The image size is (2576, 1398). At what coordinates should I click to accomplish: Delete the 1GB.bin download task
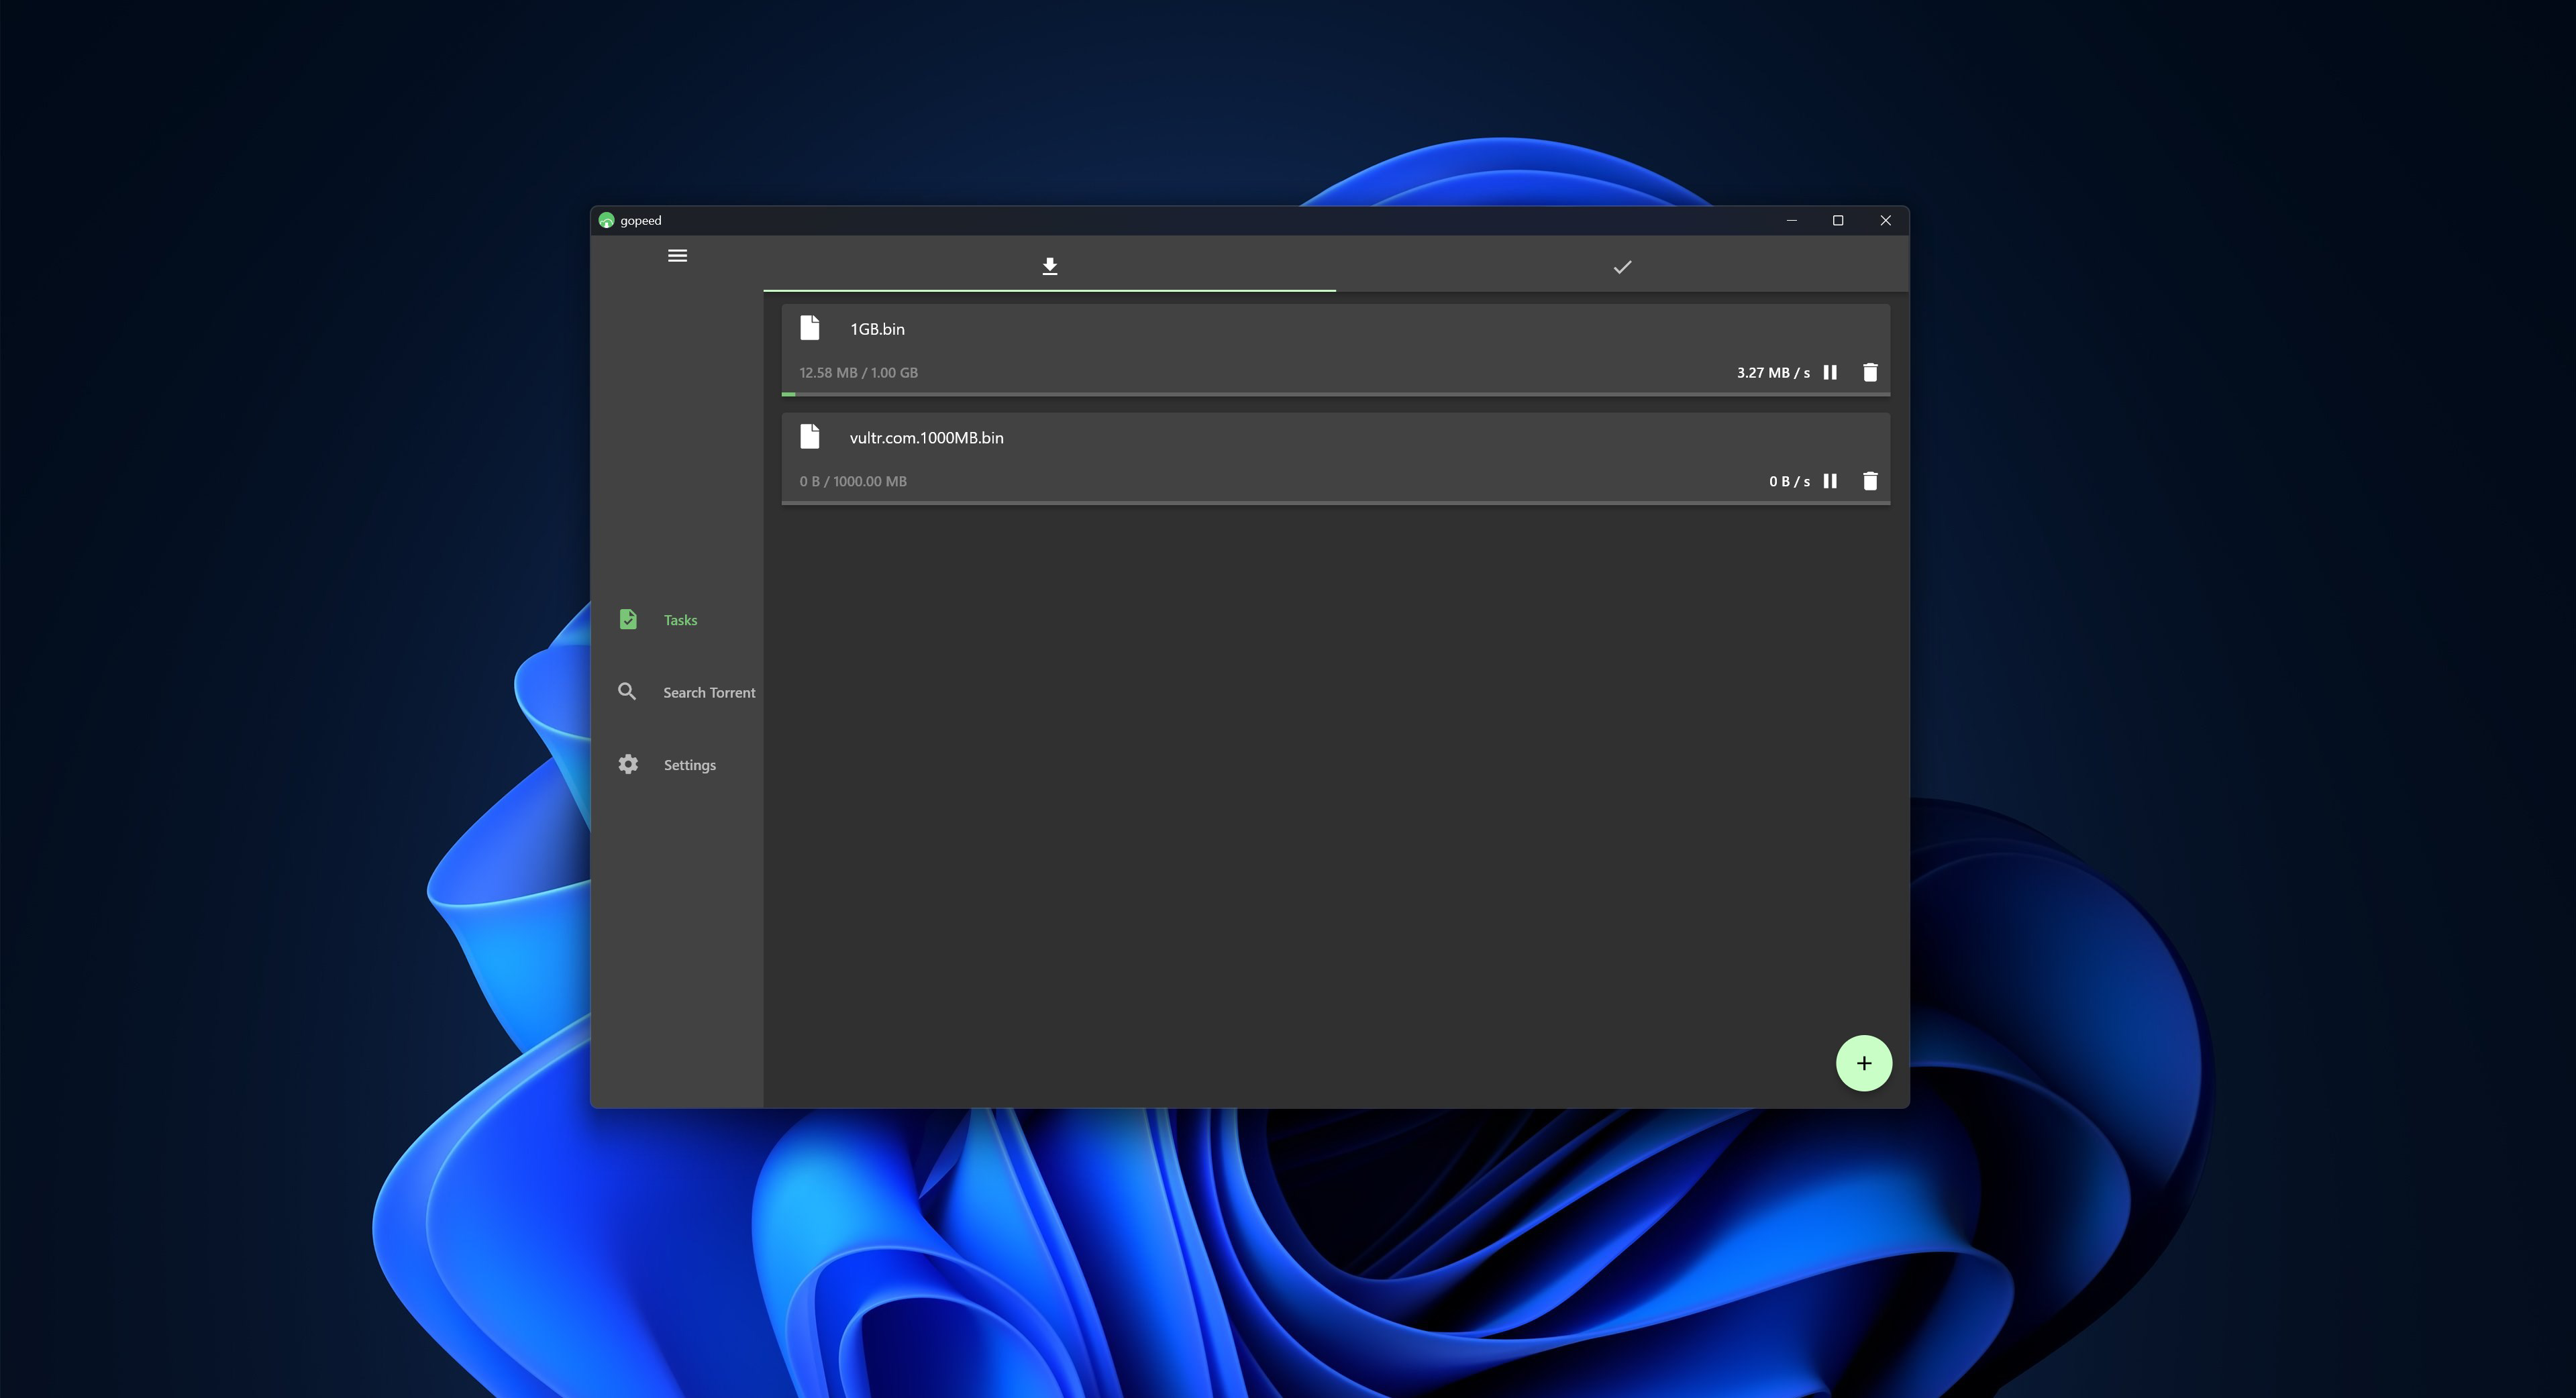(x=1870, y=372)
